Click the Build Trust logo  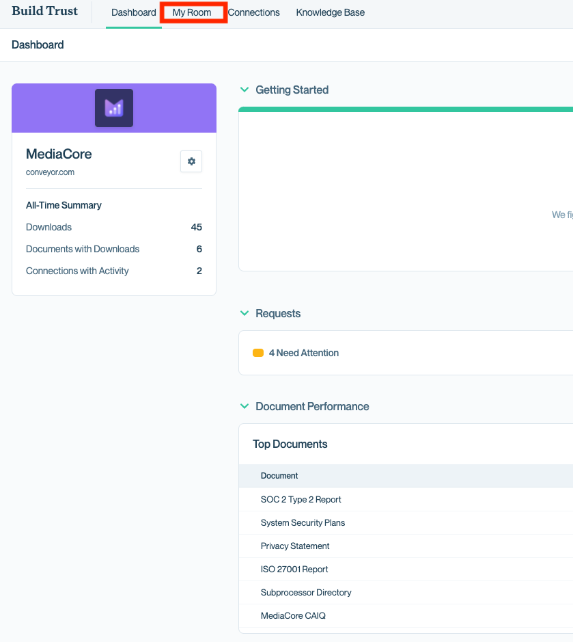pos(44,11)
